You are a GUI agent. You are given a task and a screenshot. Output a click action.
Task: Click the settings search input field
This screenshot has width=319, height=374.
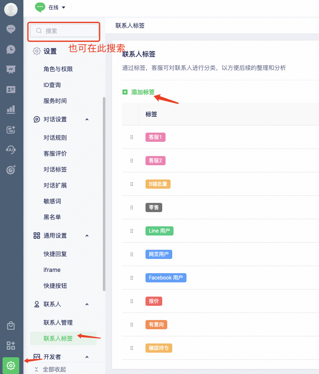click(65, 31)
